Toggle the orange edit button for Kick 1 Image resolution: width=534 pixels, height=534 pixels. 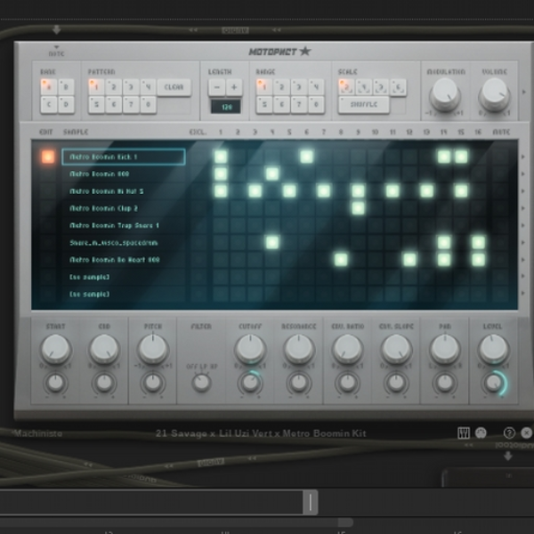pos(48,157)
